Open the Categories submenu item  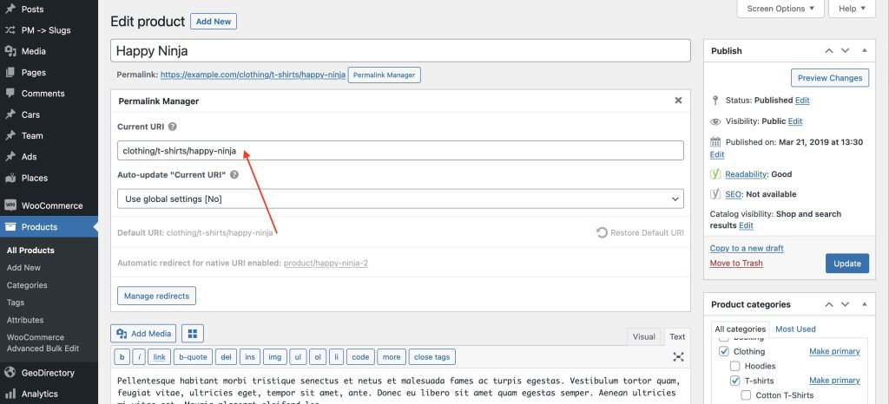[x=27, y=285]
